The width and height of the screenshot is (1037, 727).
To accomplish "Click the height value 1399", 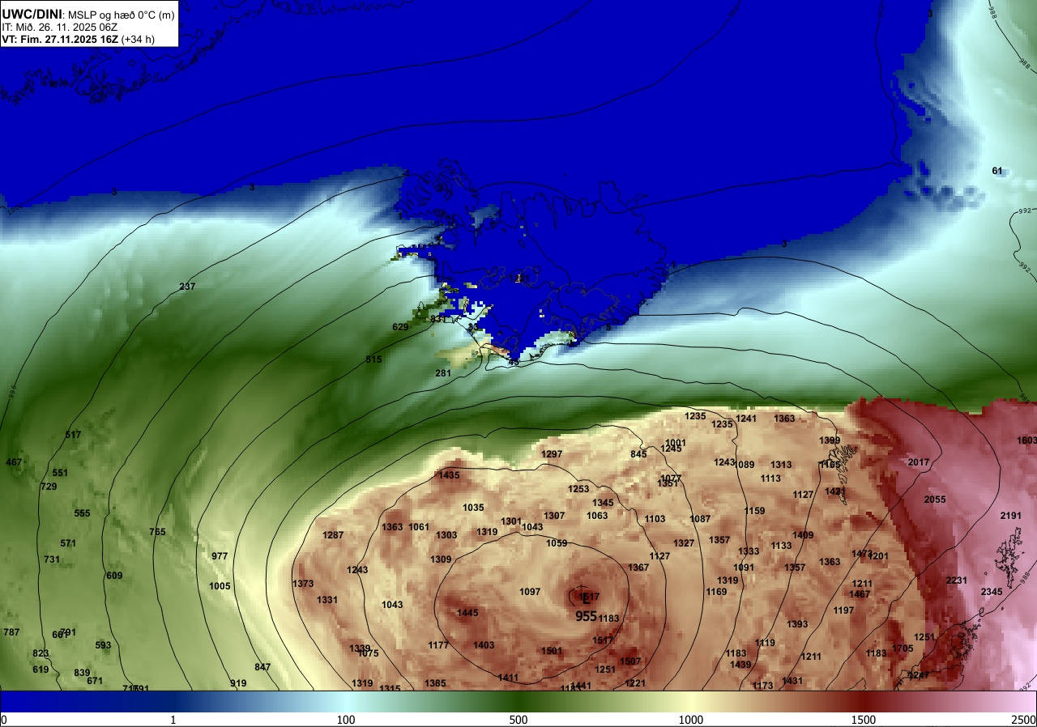I will [x=830, y=440].
